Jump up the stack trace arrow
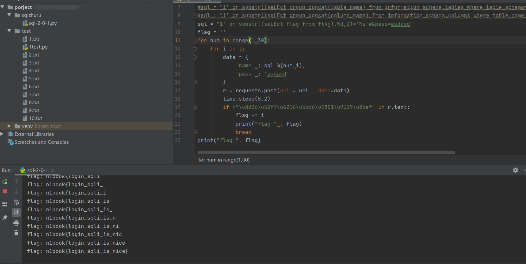The image size is (526, 264). (x=16, y=181)
